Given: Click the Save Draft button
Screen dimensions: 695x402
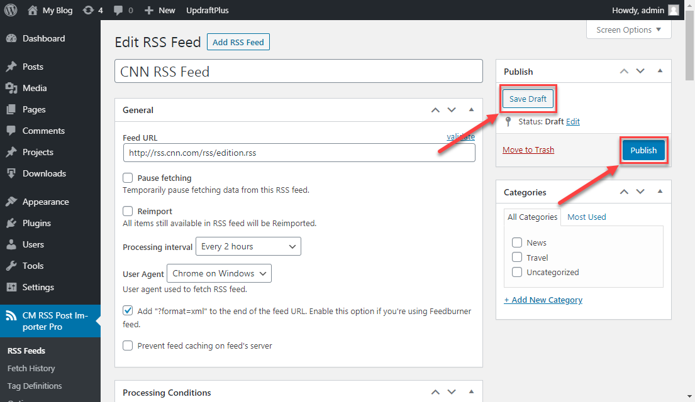Looking at the screenshot, I should pyautogui.click(x=528, y=99).
